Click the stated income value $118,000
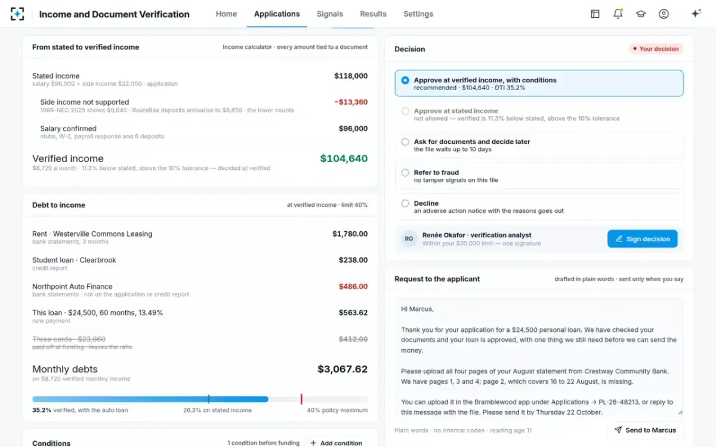The height and width of the screenshot is (447, 716). coord(351,76)
